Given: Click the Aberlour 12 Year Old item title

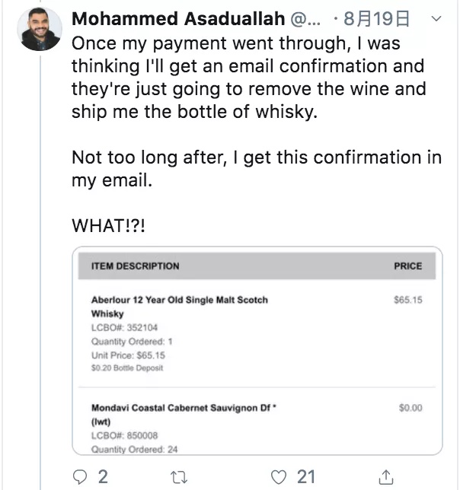Looking at the screenshot, I should [x=179, y=301].
